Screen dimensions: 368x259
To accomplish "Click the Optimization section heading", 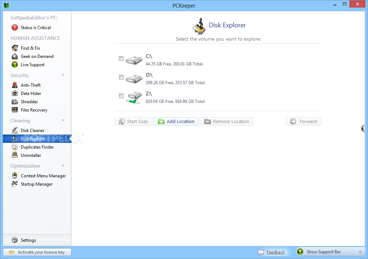I will pos(26,166).
